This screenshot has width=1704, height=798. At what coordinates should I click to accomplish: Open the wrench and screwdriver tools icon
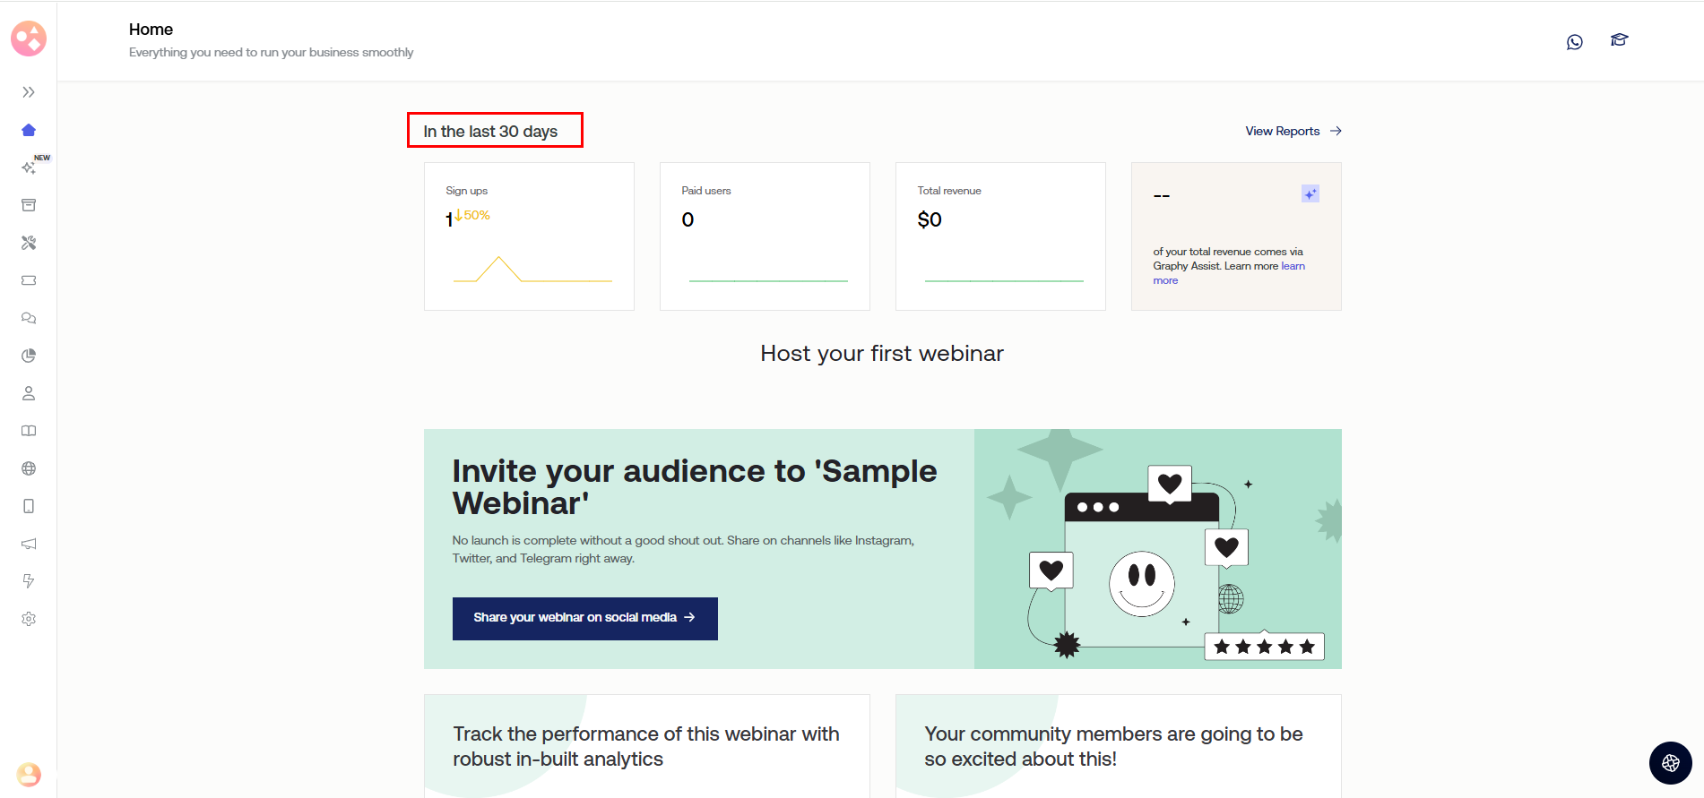29,243
